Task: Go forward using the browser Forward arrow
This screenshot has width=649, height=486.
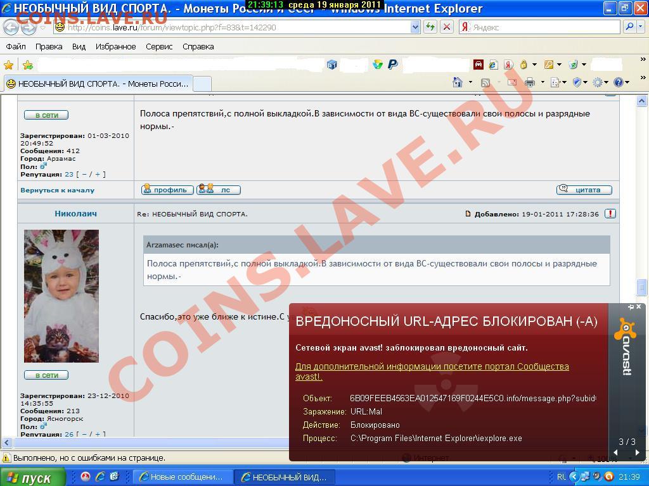Action: pos(29,28)
